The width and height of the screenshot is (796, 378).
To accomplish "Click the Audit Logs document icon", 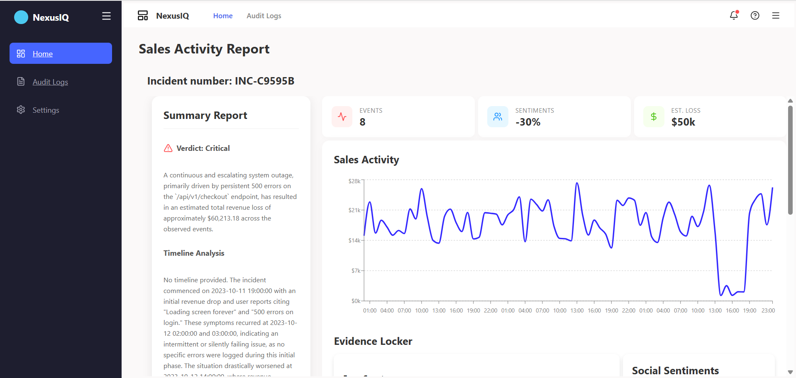I will click(x=21, y=81).
